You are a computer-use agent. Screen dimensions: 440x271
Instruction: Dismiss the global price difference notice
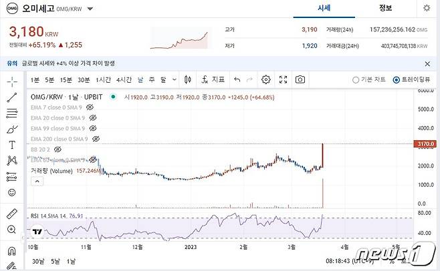click(427, 64)
